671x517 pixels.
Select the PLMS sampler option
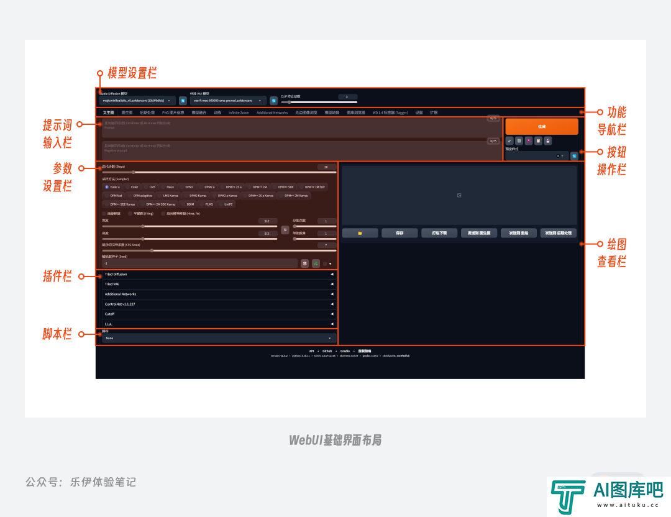207,204
